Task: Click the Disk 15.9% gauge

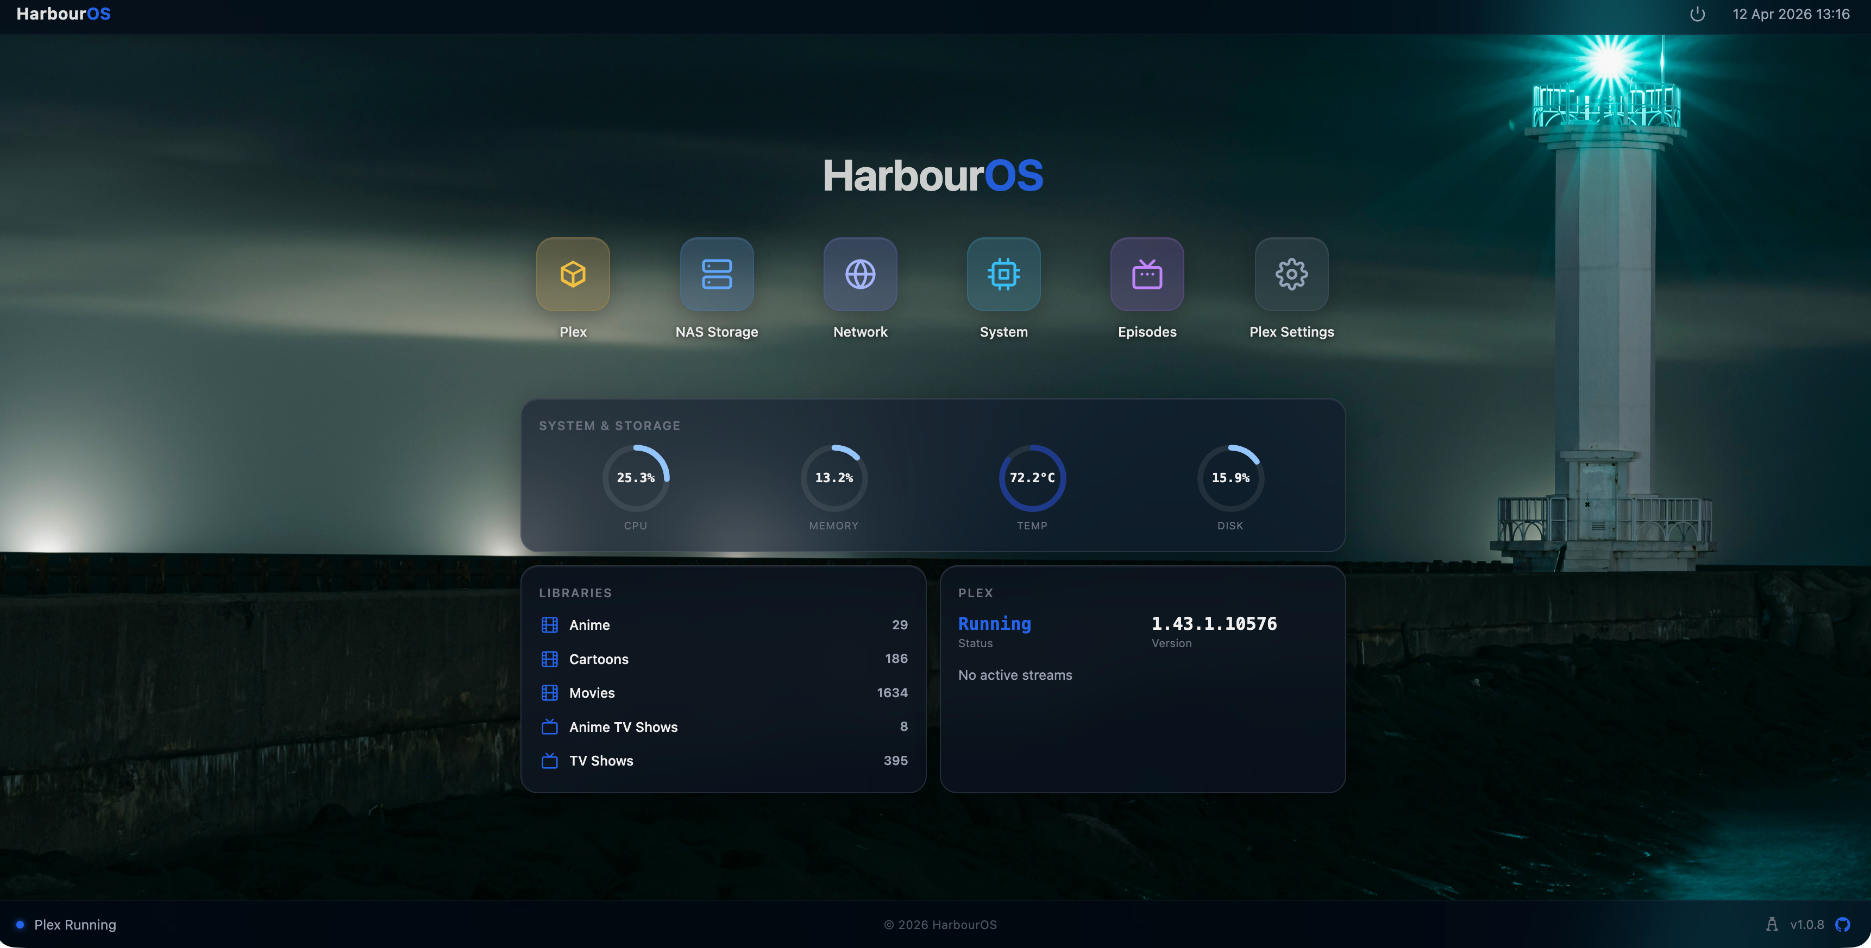Action: pos(1230,478)
